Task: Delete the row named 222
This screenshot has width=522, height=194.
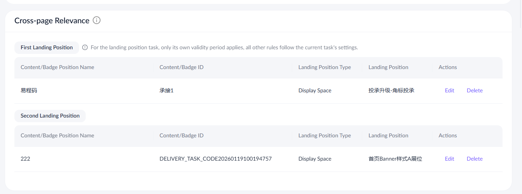Action: [474, 159]
